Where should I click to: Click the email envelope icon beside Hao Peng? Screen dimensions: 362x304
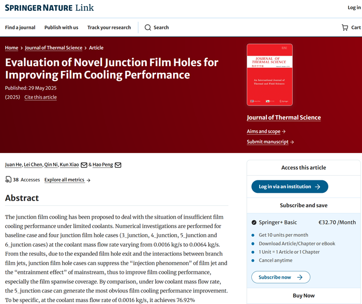point(118,165)
